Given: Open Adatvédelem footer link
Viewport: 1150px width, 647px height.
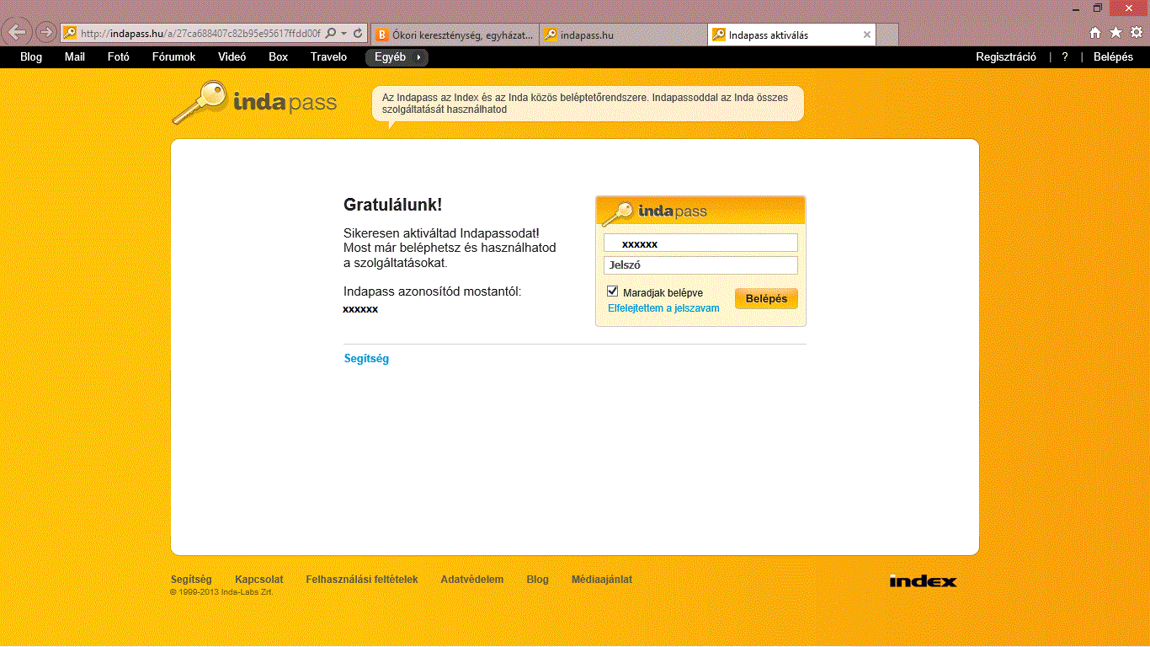Looking at the screenshot, I should point(472,580).
